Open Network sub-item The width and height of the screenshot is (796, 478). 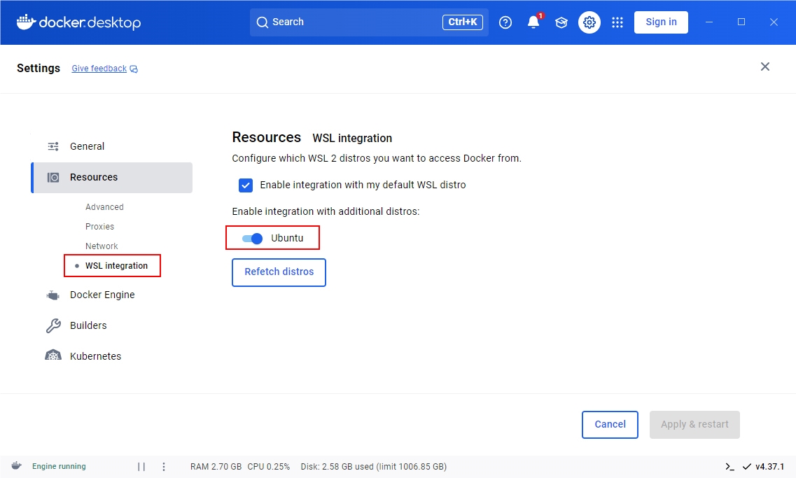[102, 246]
